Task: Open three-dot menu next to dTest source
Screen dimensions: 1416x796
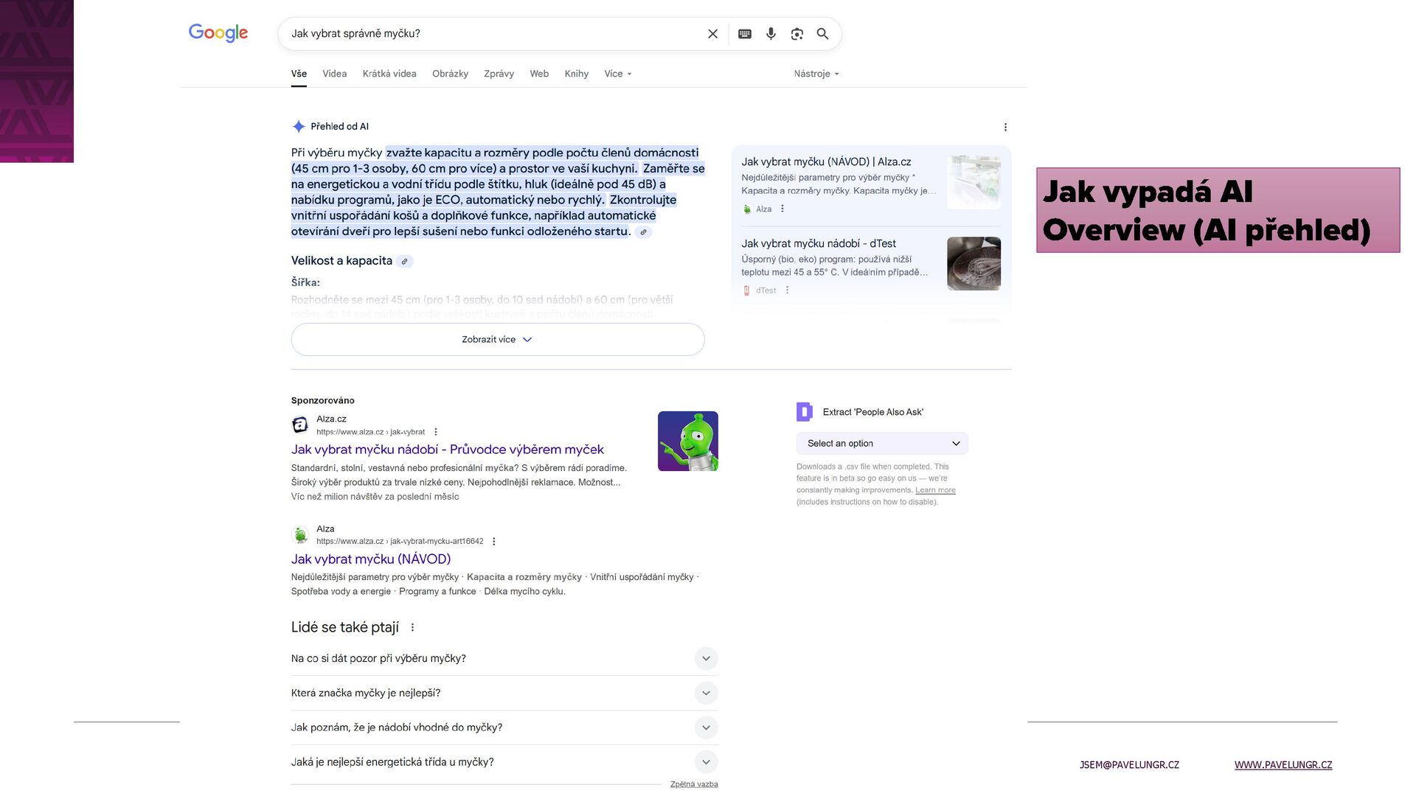Action: pyautogui.click(x=787, y=290)
